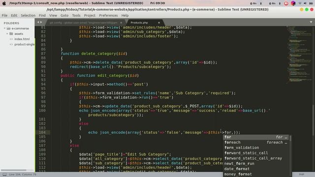Open the Goto menu
This screenshot has width=315, height=177.
click(64, 15)
